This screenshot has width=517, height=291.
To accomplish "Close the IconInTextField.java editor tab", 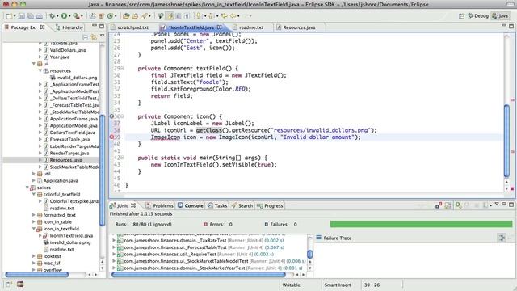I will coord(220,27).
